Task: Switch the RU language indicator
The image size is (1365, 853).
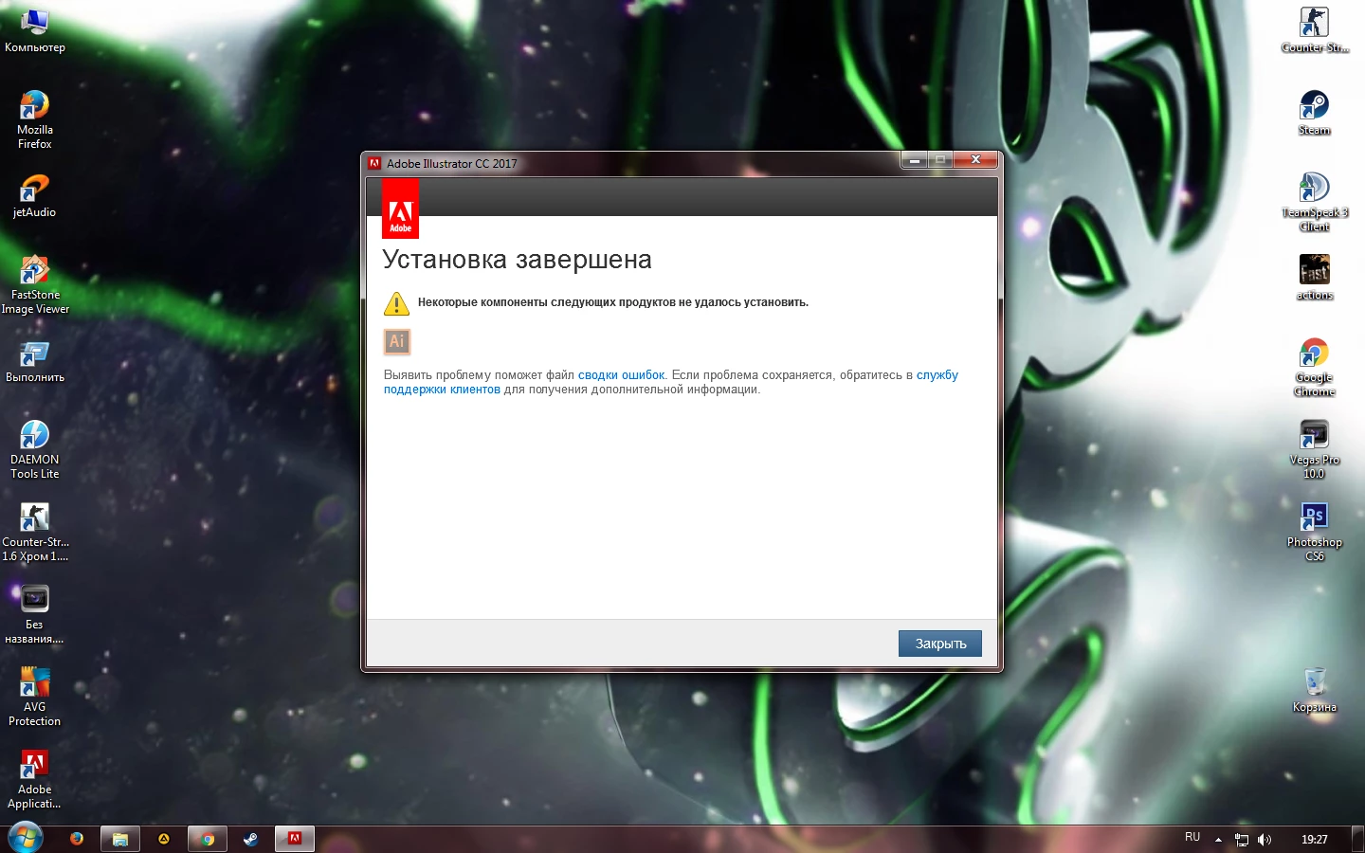Action: coord(1192,838)
